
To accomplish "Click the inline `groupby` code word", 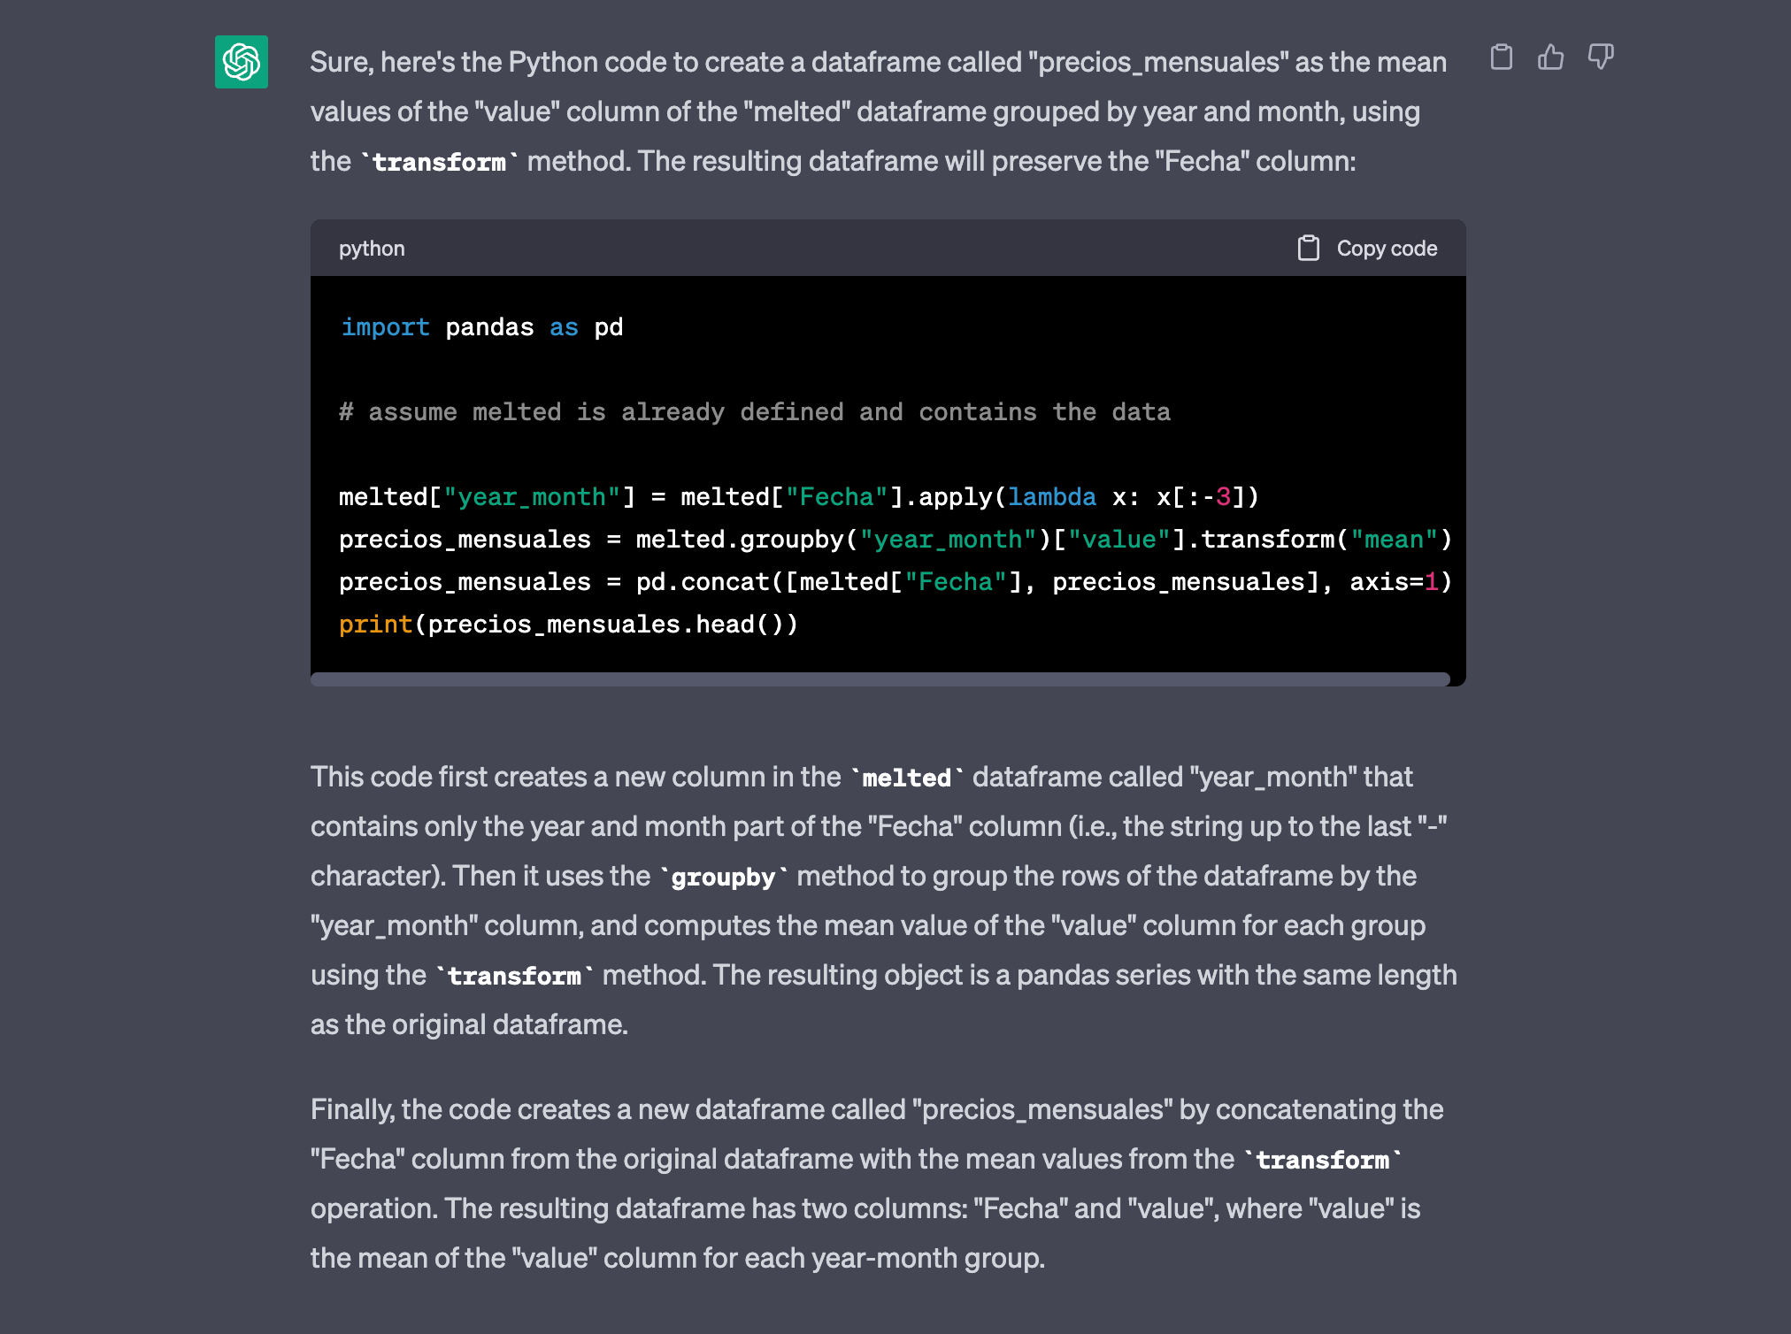I will [724, 877].
